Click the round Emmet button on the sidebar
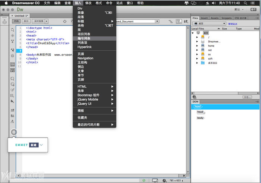Viewport: 261px width, 183px height. pyautogui.click(x=14, y=132)
